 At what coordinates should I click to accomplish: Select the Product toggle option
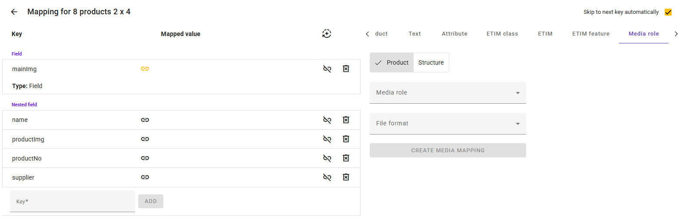392,62
